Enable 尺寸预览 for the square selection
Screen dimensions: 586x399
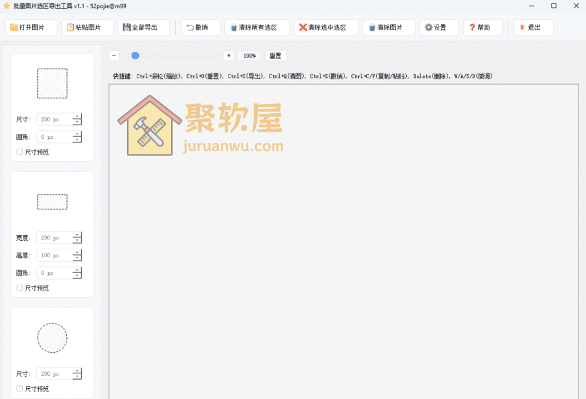(x=19, y=152)
